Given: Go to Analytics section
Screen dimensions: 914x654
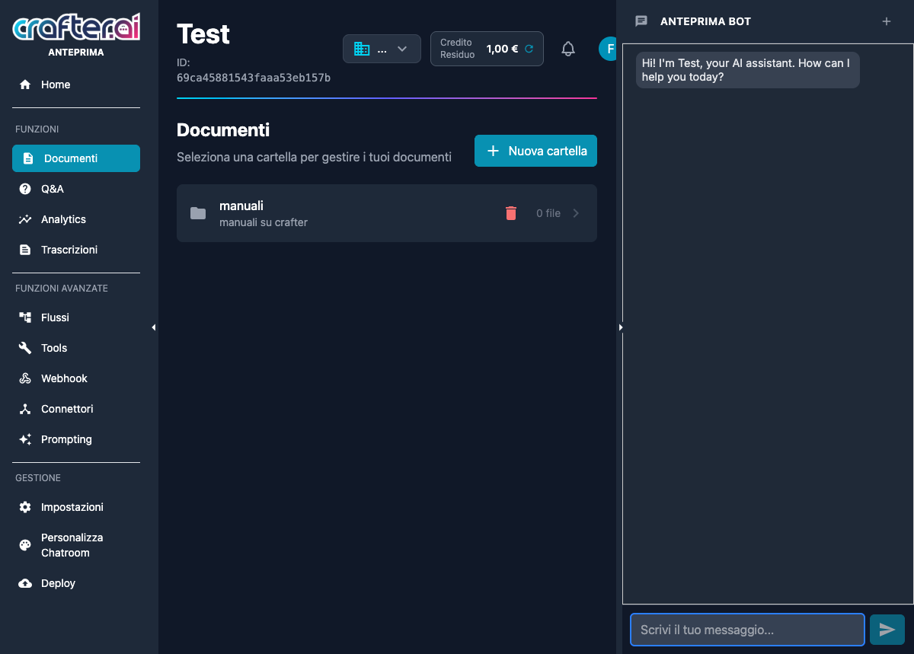Looking at the screenshot, I should click(x=76, y=219).
